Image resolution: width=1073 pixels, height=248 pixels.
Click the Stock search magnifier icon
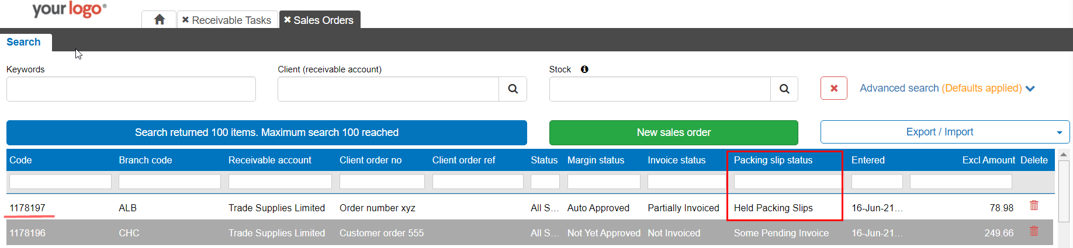(x=784, y=89)
